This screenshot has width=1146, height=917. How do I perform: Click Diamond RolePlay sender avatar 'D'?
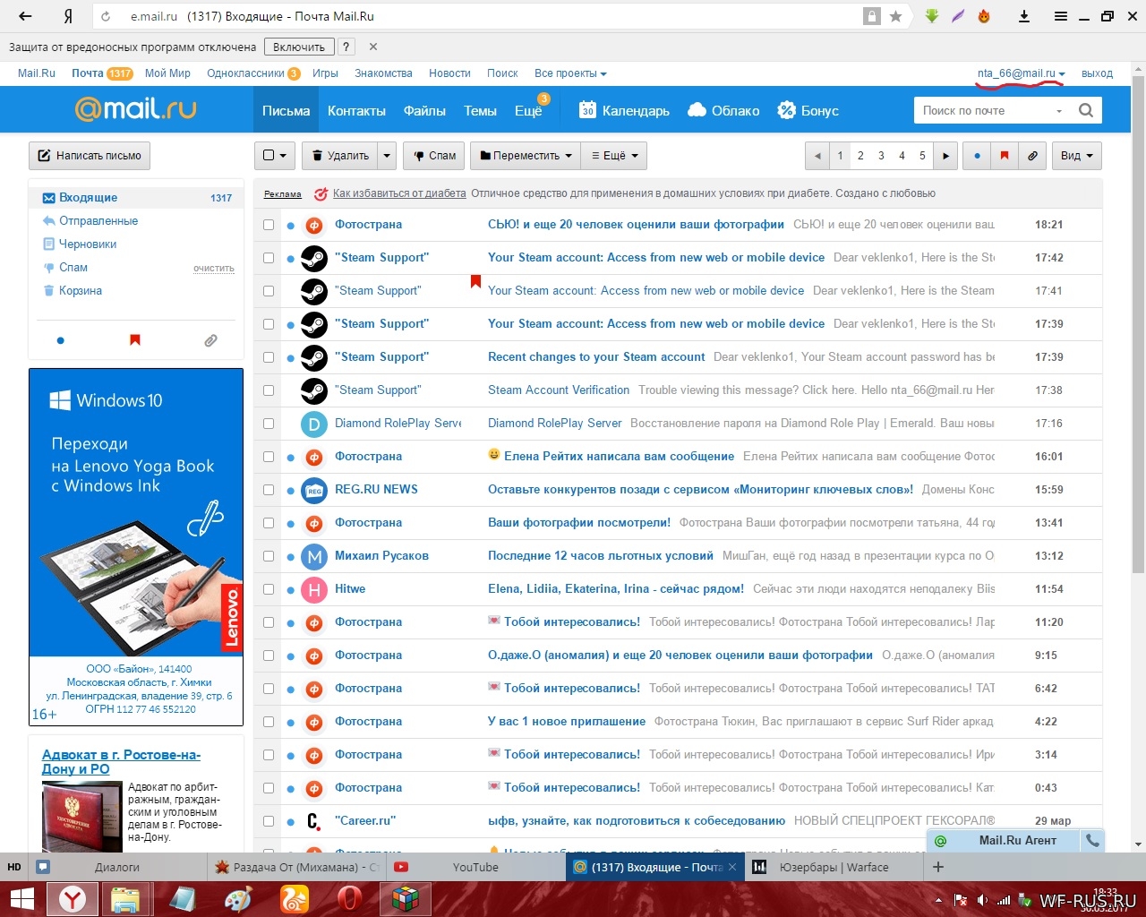[313, 424]
